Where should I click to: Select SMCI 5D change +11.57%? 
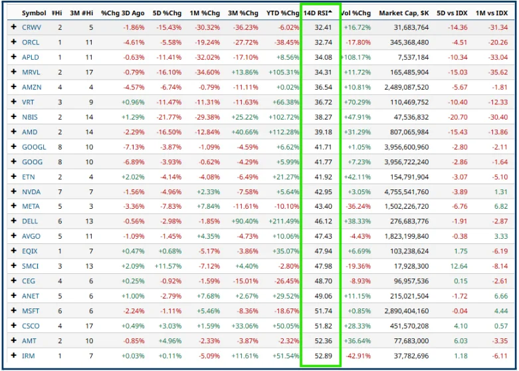(168, 266)
